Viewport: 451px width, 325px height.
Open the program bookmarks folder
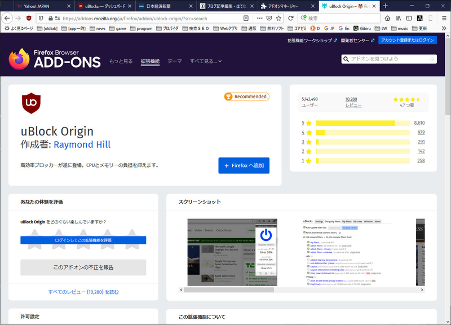(x=142, y=28)
